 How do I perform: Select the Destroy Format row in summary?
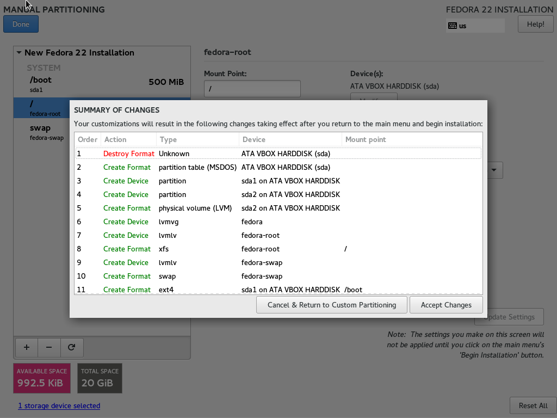pyautogui.click(x=278, y=153)
